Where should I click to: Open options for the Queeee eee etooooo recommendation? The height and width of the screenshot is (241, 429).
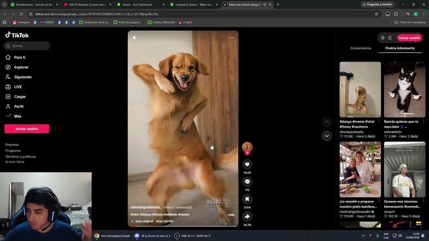pyautogui.click(x=424, y=202)
